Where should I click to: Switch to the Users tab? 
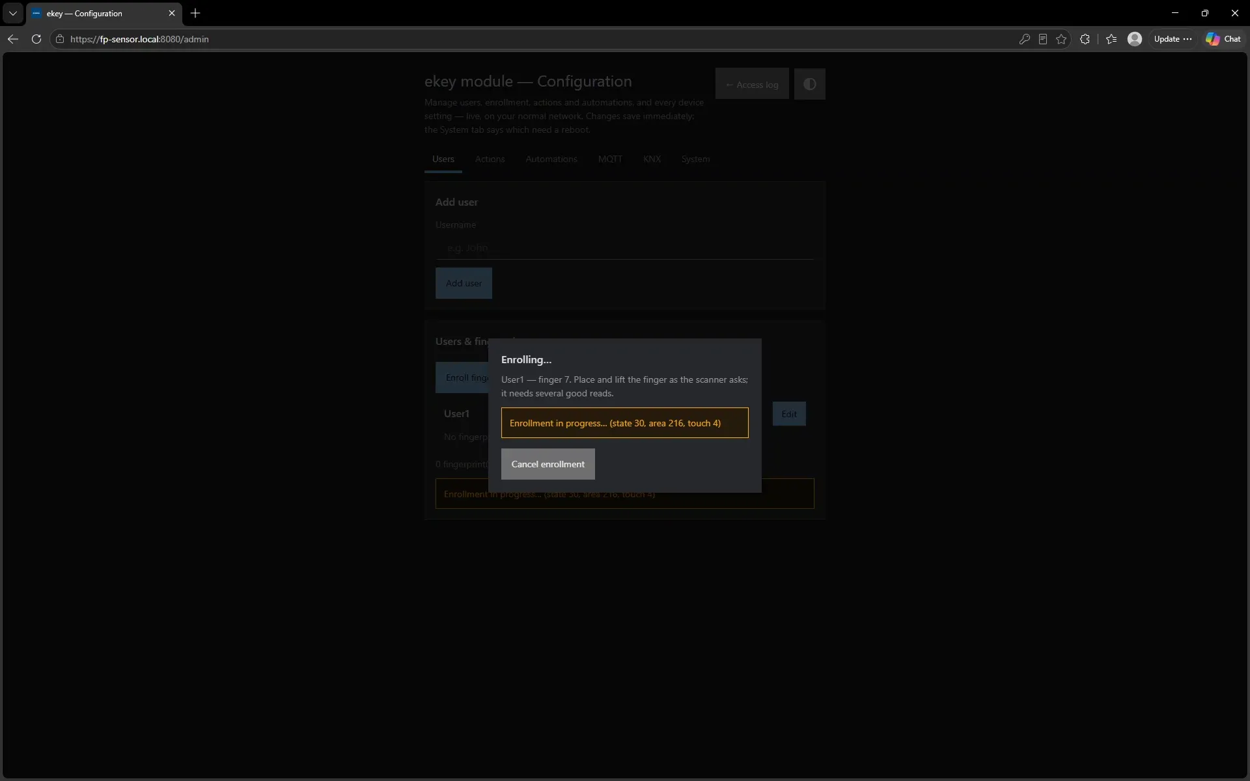[x=443, y=159]
